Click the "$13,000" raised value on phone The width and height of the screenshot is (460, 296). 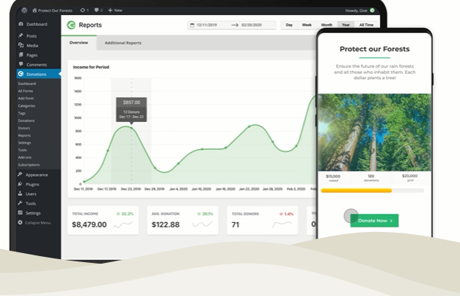pyautogui.click(x=333, y=176)
